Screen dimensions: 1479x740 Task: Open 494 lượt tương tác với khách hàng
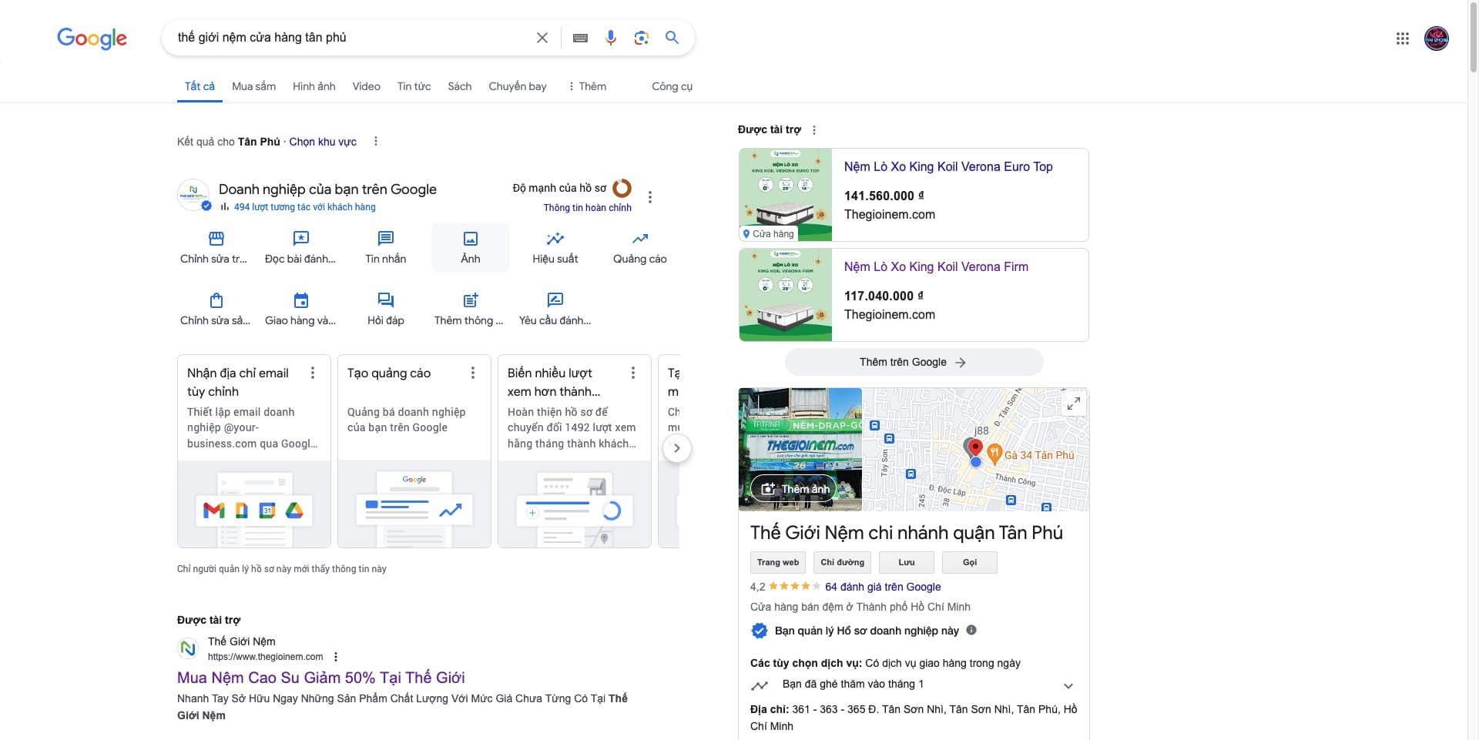305,207
